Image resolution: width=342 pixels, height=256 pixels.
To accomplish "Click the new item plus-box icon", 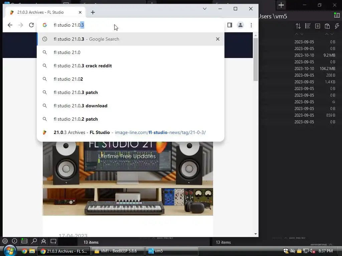I will click(318, 26).
